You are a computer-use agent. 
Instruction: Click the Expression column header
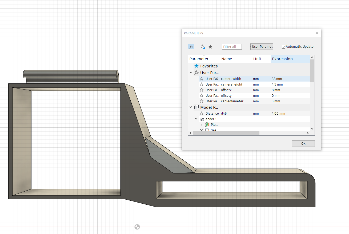pos(290,59)
